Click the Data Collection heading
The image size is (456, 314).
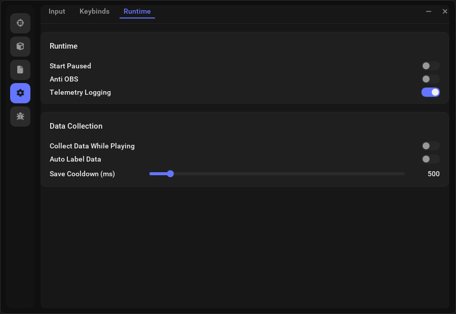tap(76, 126)
